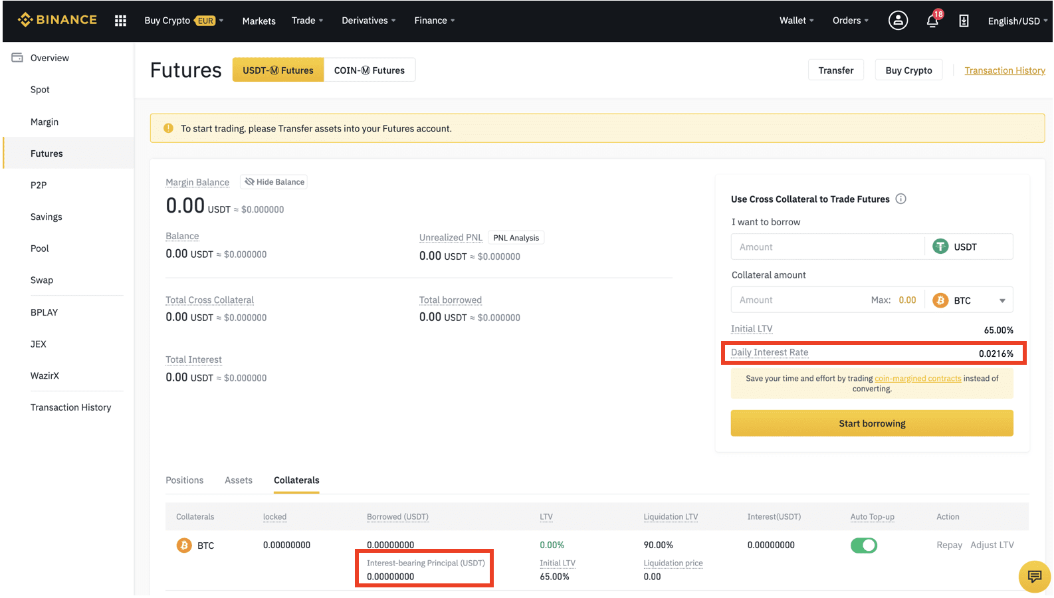
Task: Click the Overview wallet card icon
Action: [x=17, y=58]
